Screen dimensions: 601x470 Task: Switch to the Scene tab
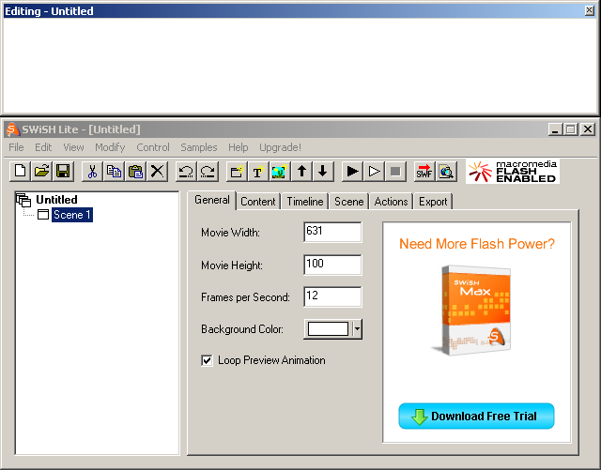click(x=348, y=202)
